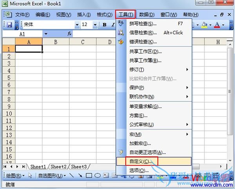Open the 文件(F) menu
235x189 pixels.
[x=22, y=15]
